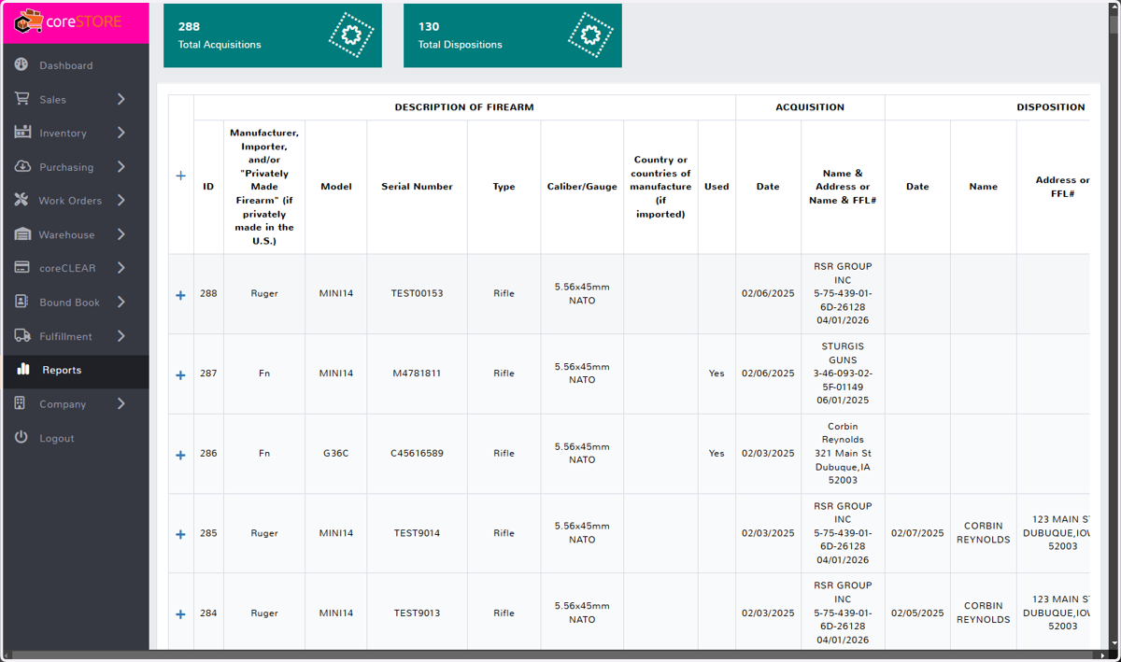This screenshot has height=662, width=1121.
Task: Expand row 285 details with plus
Action: (x=181, y=535)
